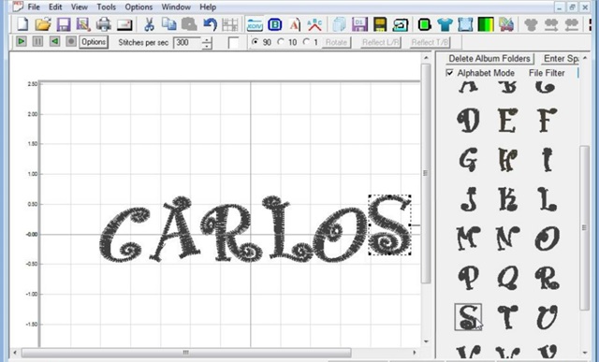The width and height of the screenshot is (599, 362).
Task: Click the white color box beside stitch speed
Action: coord(233,42)
